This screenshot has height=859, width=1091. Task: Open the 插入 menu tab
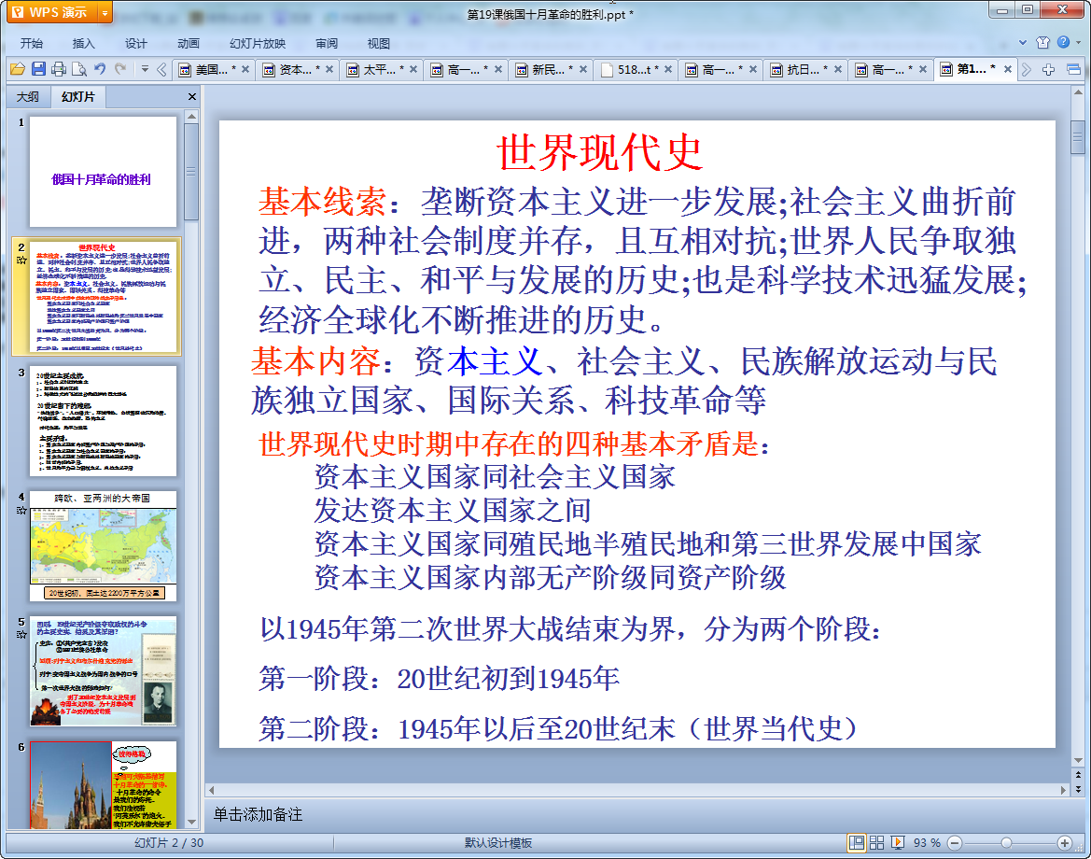[83, 43]
